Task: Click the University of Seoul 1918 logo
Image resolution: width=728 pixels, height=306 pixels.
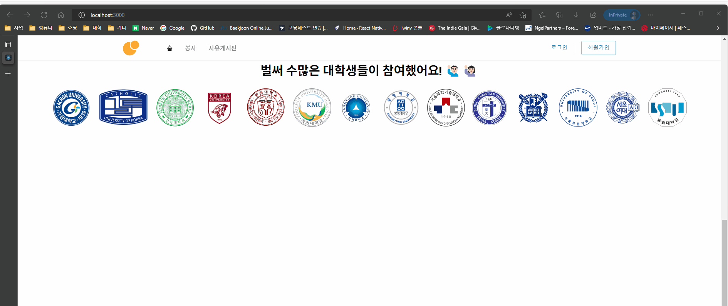Action: (x=578, y=108)
